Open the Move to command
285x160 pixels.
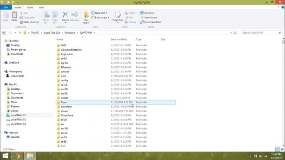click(46, 18)
